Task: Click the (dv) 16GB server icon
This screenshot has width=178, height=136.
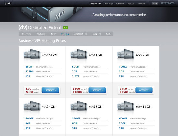Action: (126, 106)
